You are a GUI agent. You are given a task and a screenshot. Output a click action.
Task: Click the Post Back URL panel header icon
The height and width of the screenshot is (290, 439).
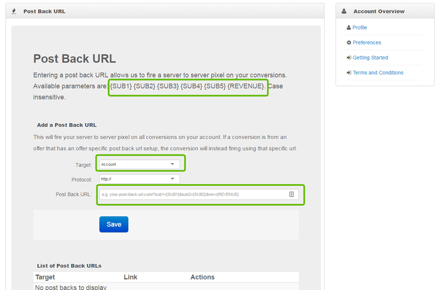14,11
